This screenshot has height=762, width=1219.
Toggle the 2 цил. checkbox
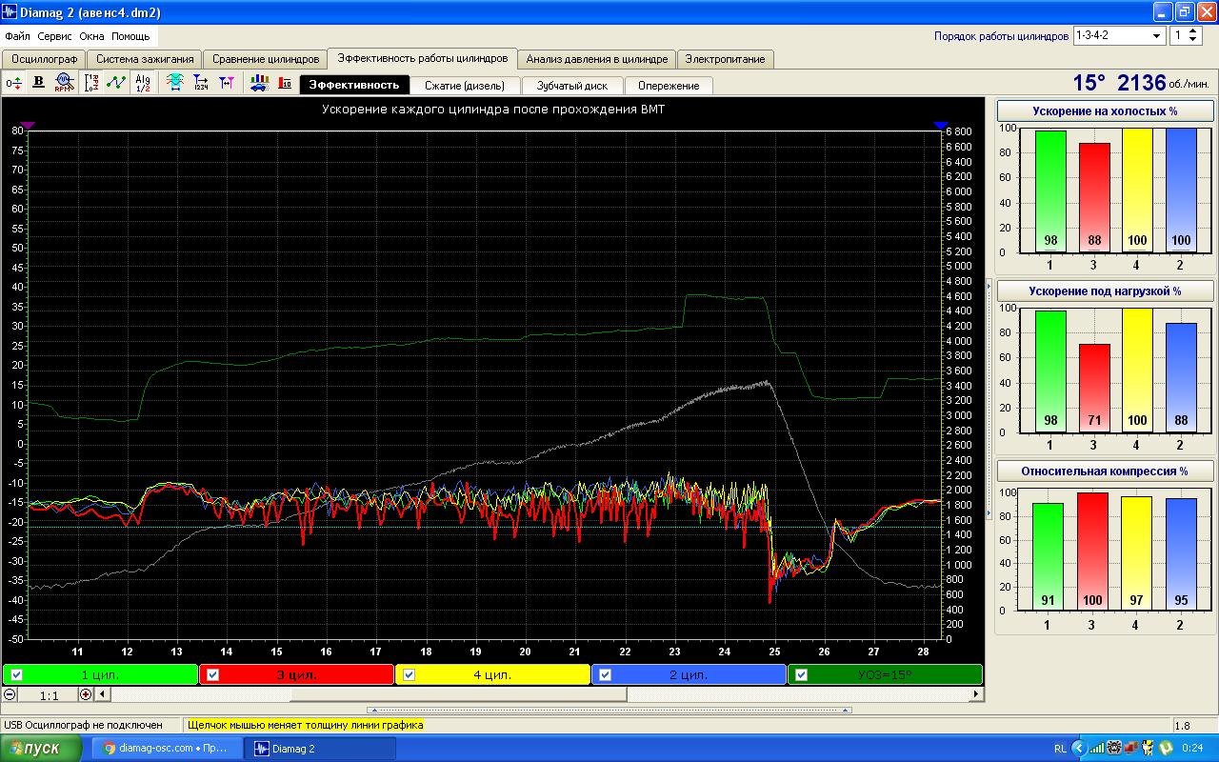coord(605,674)
